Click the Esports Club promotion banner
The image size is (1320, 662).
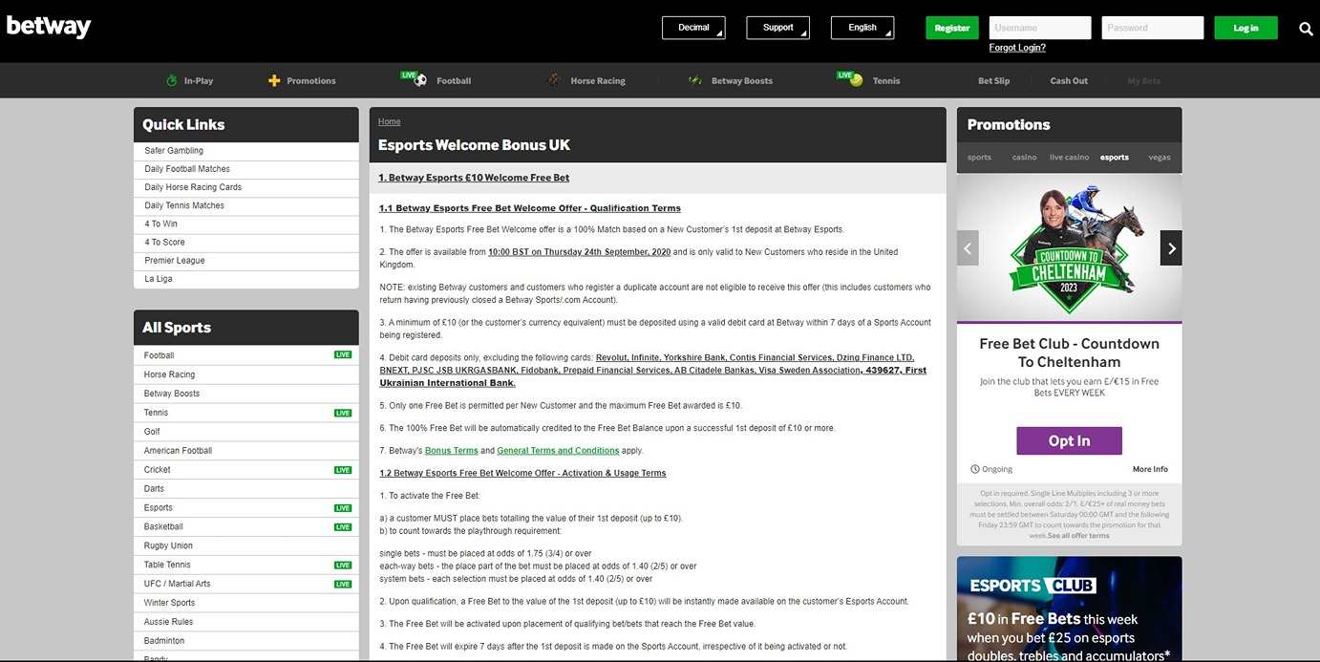pyautogui.click(x=1069, y=609)
